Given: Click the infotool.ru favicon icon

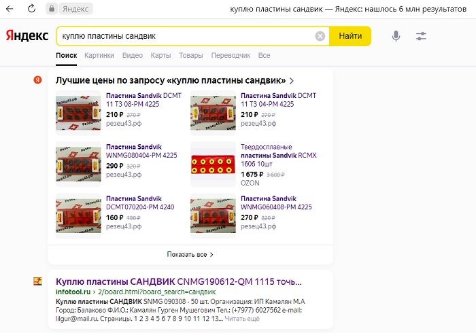Looking at the screenshot, I should (x=37, y=281).
